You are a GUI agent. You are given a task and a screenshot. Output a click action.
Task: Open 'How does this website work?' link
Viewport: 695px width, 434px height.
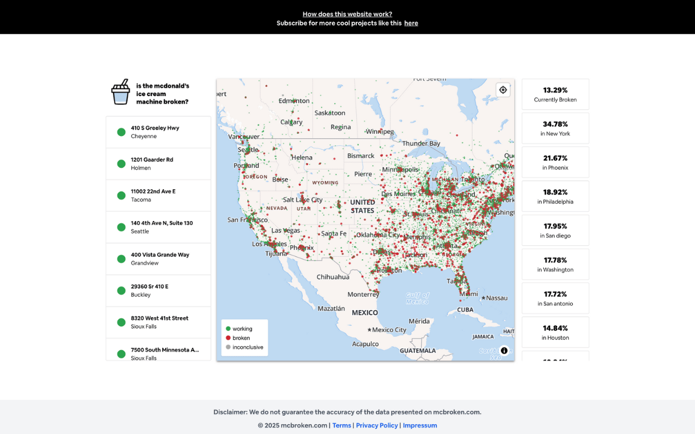[x=348, y=14]
